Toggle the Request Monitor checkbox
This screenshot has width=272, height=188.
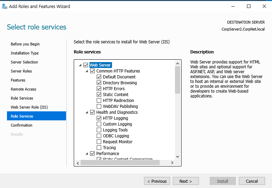pyautogui.click(x=99, y=142)
